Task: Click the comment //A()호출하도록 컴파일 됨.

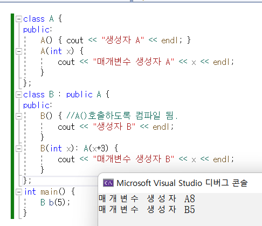Action: (x=122, y=116)
